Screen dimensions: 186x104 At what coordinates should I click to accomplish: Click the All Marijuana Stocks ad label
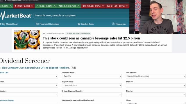click(x=55, y=34)
